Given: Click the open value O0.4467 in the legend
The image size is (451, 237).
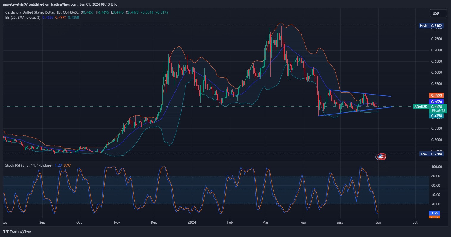Looking at the screenshot, I should click(87, 12).
